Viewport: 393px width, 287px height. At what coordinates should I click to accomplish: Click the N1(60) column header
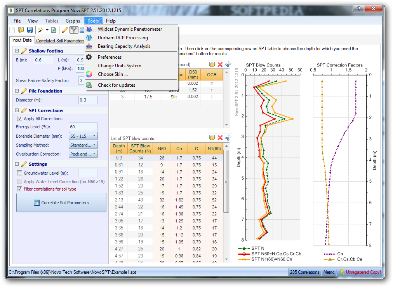(x=214, y=149)
